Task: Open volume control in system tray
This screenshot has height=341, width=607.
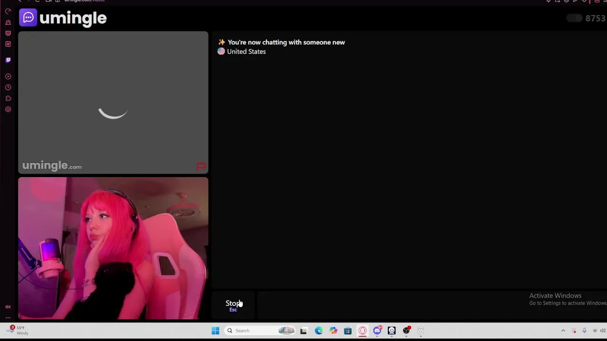Action: (603, 331)
